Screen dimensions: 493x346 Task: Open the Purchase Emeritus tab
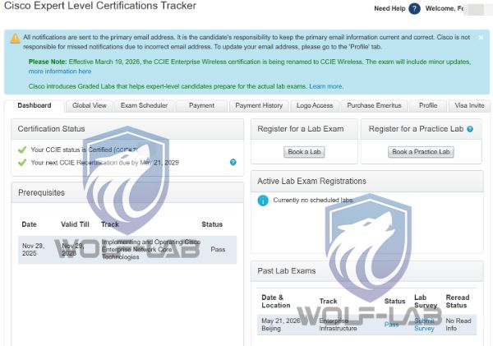tap(374, 106)
